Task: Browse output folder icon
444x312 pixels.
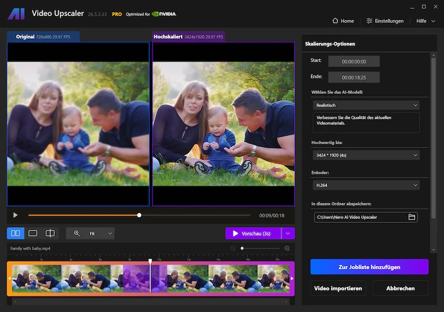Action: click(412, 217)
